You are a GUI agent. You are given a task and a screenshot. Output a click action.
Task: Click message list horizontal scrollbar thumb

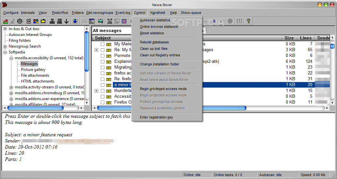click(172, 108)
